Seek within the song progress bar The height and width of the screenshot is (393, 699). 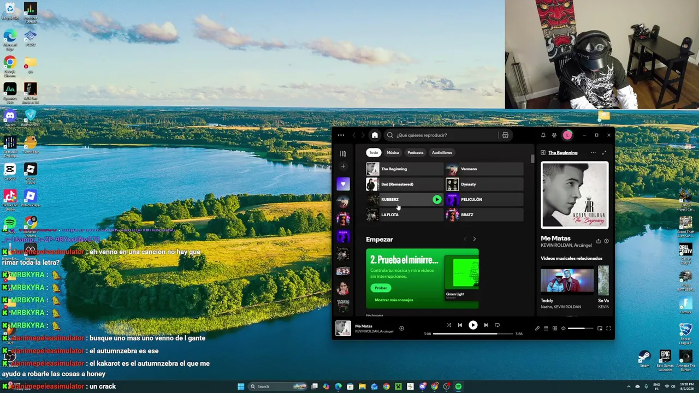click(x=473, y=334)
